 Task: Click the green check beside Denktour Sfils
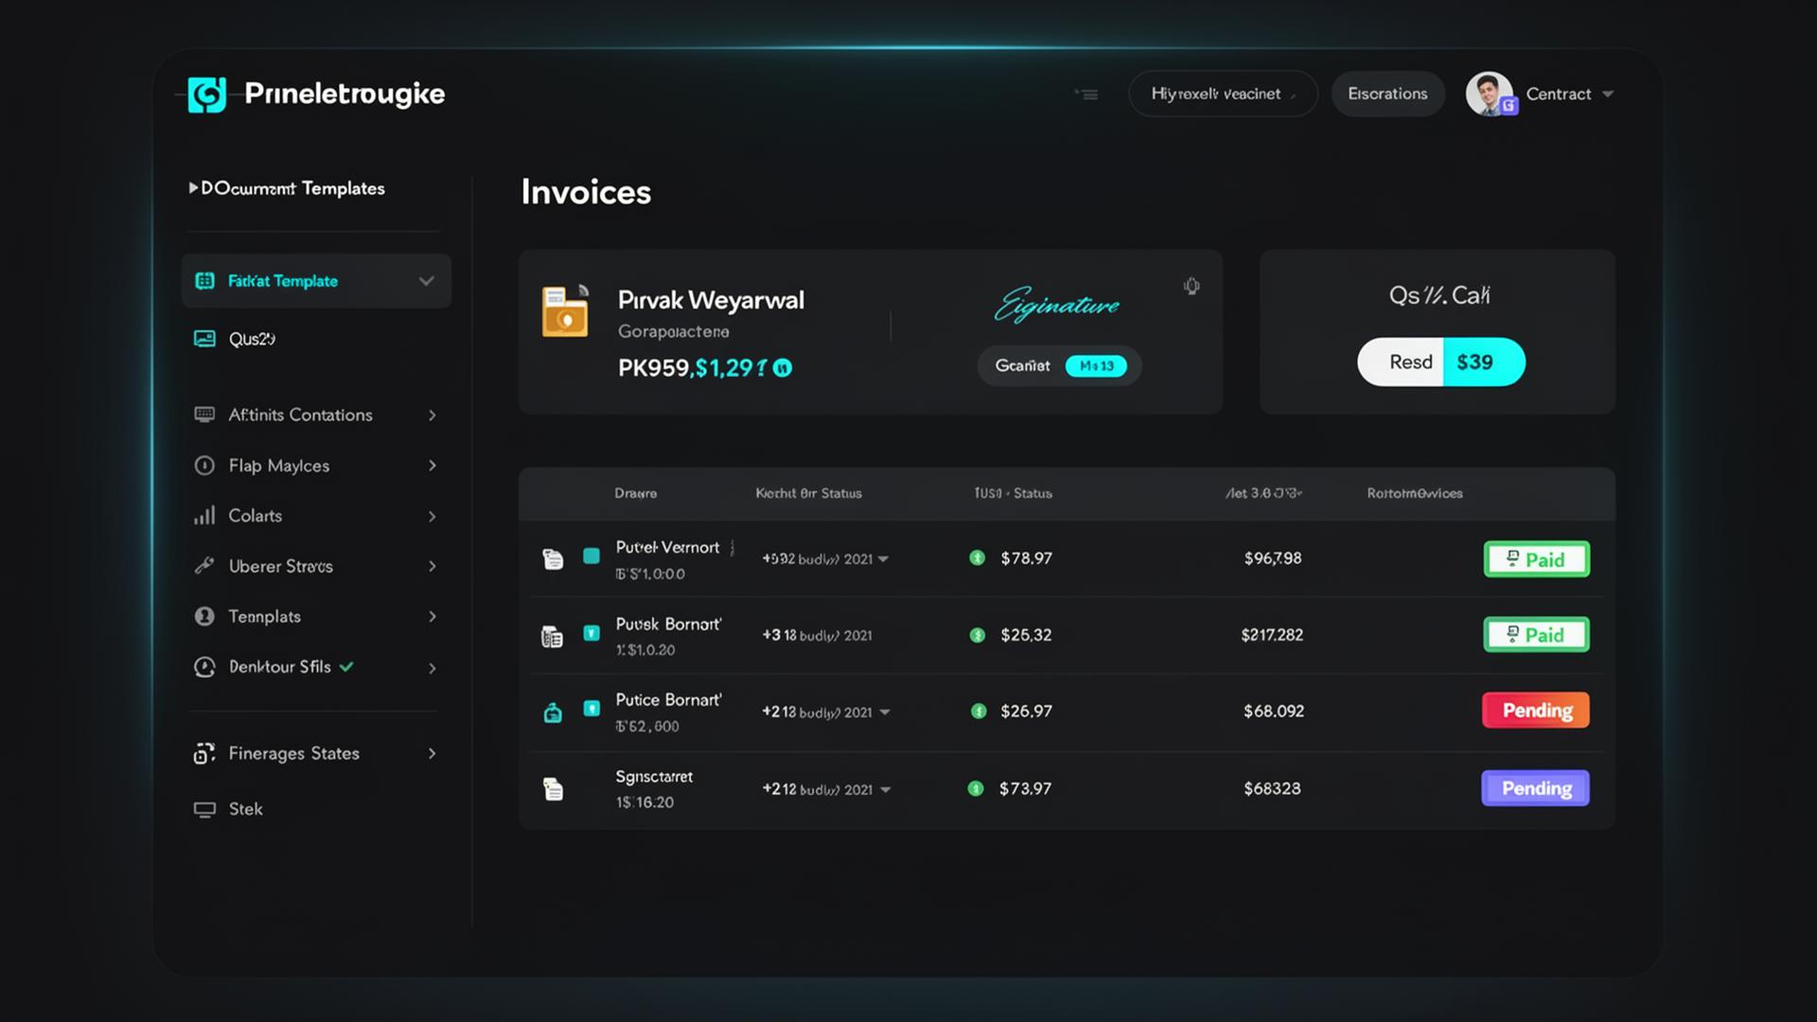click(346, 666)
